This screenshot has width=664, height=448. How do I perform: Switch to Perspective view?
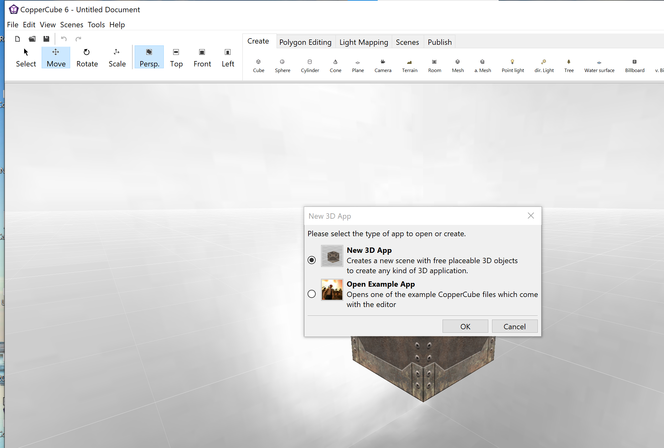pos(149,58)
